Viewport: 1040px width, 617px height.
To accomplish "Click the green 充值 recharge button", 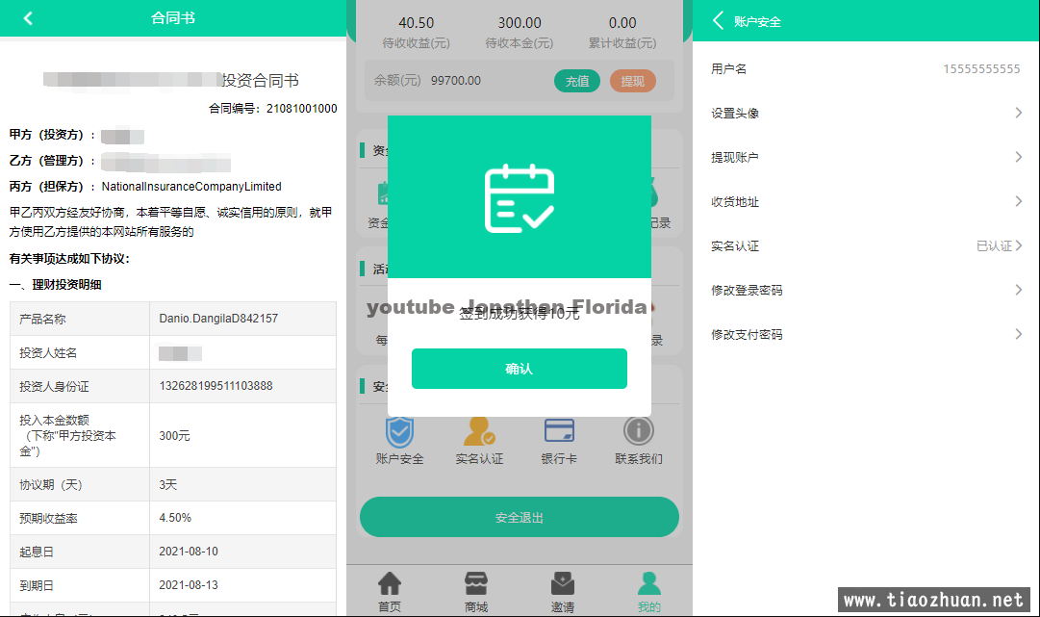I will (577, 81).
